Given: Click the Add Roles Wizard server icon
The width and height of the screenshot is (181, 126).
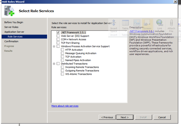Looking at the screenshot, I should point(9,11).
